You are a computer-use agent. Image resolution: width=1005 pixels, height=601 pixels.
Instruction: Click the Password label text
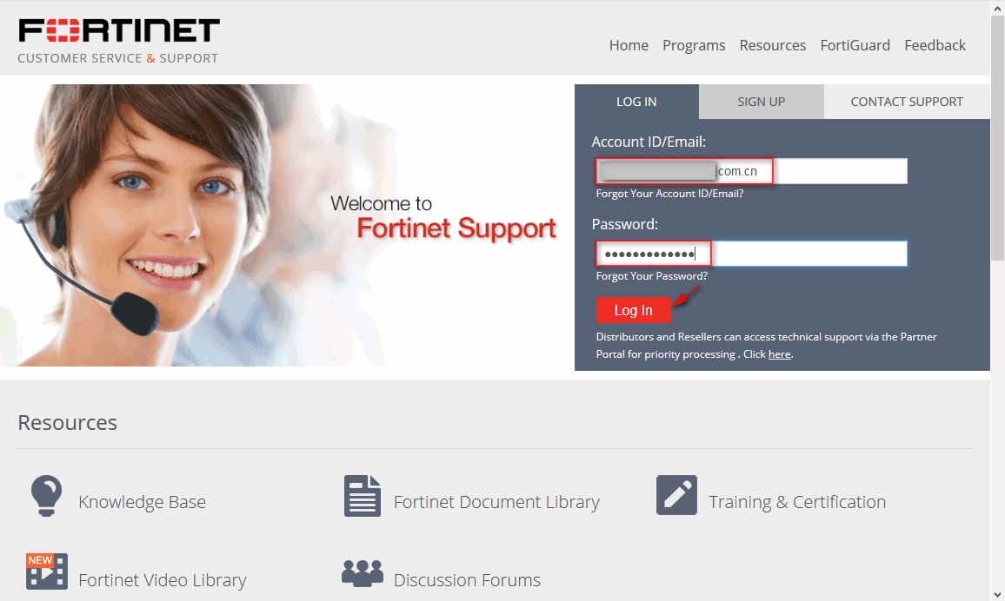[625, 224]
